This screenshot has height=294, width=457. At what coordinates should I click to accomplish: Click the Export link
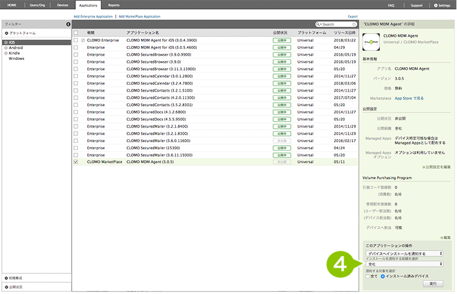click(x=352, y=16)
